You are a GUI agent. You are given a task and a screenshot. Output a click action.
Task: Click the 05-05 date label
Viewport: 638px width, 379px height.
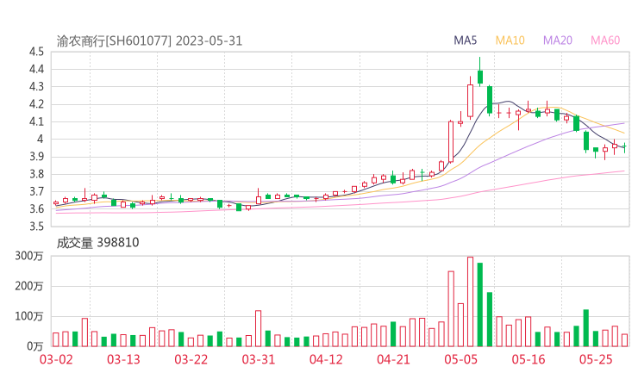461,360
